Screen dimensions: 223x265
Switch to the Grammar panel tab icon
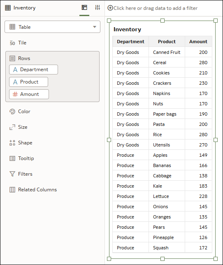(84, 7)
